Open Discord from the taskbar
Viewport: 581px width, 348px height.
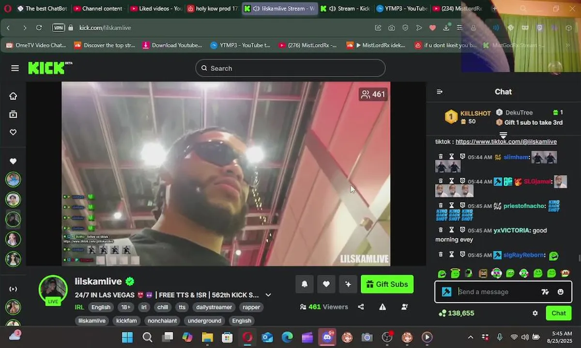pyautogui.click(x=327, y=337)
